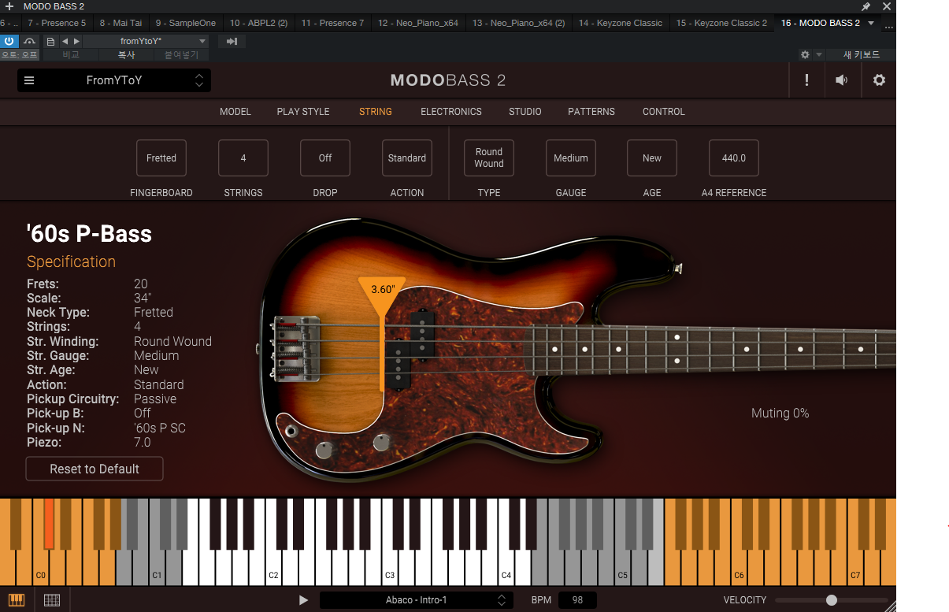Change the Action Standard selector

(407, 158)
